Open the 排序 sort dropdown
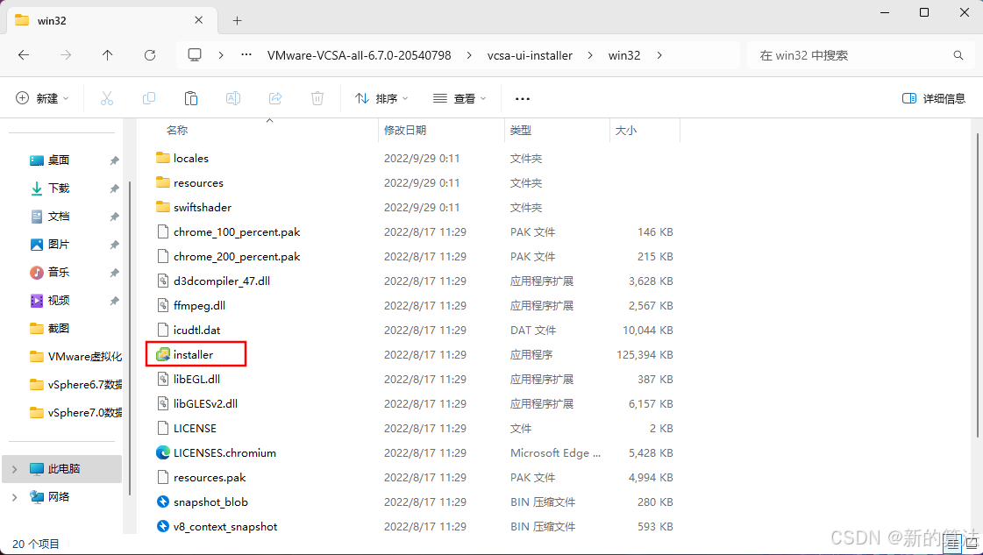983x555 pixels. [381, 98]
